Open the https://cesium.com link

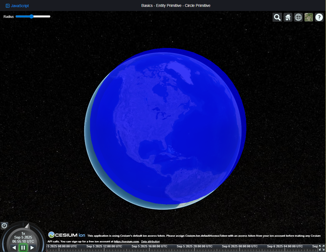pos(126,241)
